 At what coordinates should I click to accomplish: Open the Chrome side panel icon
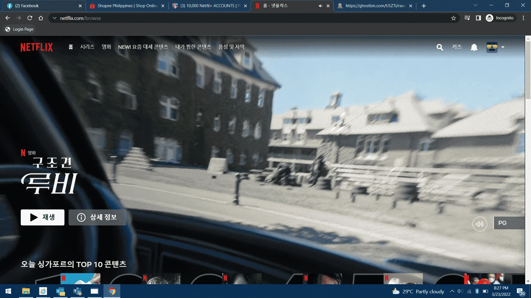pyautogui.click(x=478, y=18)
